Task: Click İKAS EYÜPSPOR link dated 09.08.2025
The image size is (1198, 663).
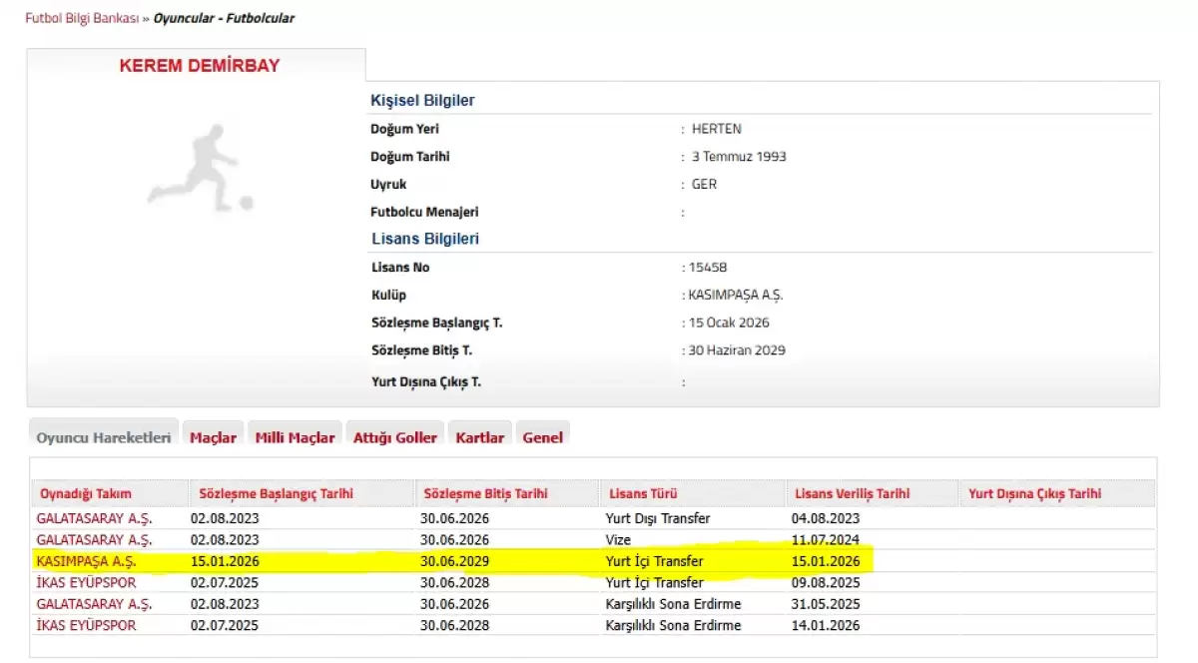Action: (x=86, y=582)
